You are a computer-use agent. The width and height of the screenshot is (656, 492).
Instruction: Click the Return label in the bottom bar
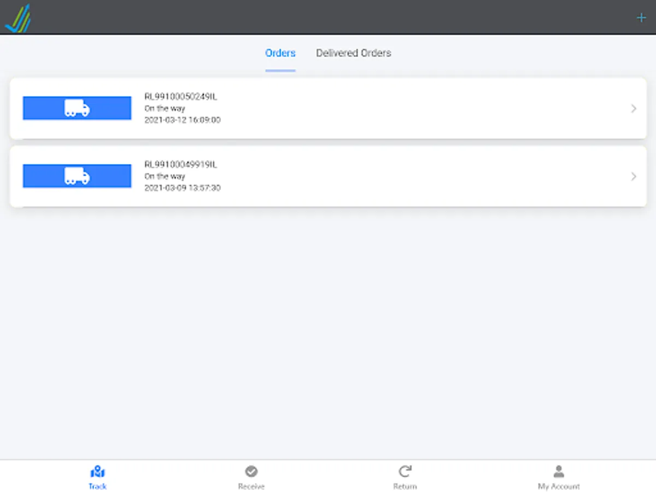tap(405, 486)
